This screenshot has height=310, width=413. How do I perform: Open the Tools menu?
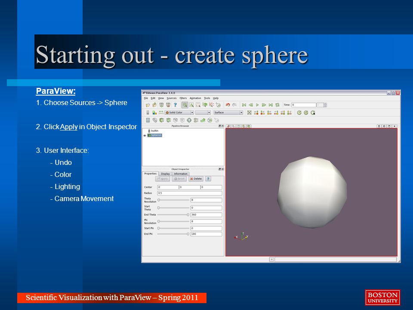(x=207, y=98)
